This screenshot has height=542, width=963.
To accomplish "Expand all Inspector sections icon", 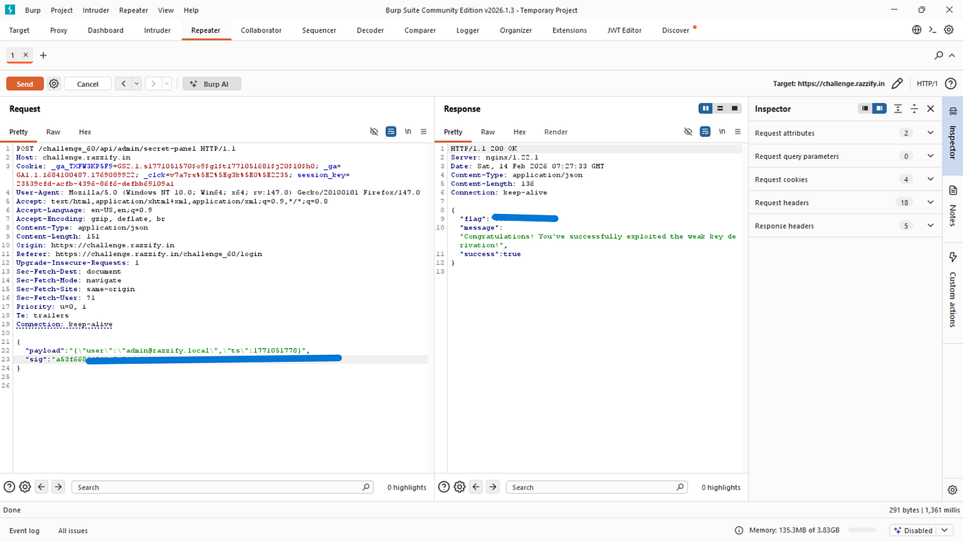I will (898, 109).
